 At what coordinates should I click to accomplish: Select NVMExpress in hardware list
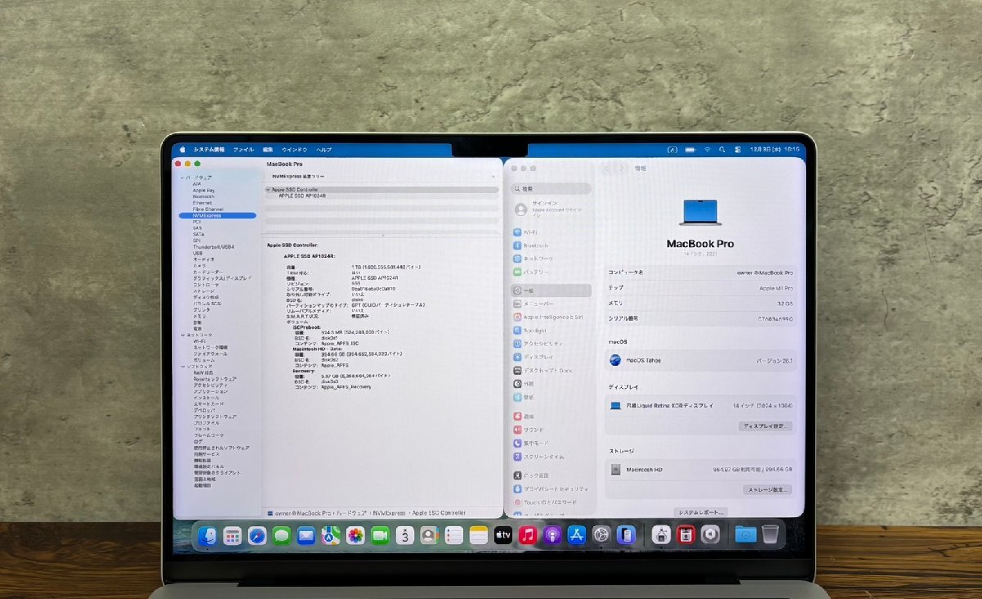217,215
